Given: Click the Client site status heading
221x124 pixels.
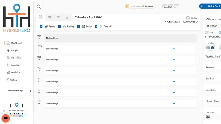Looking at the screenshot, I should pyautogui.click(x=211, y=90).
